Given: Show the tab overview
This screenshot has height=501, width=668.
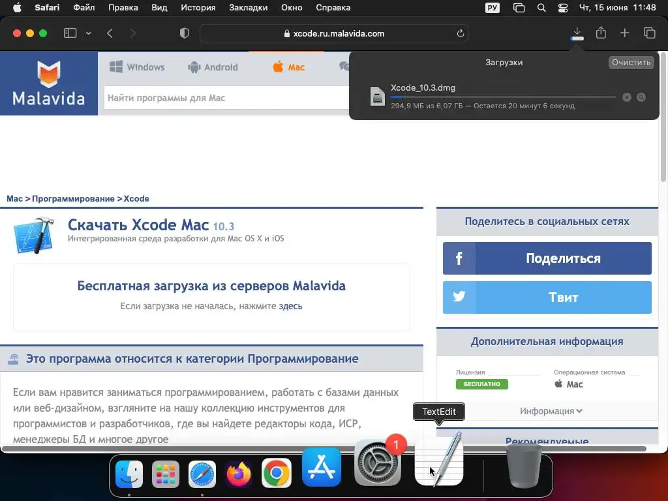Looking at the screenshot, I should coord(649,33).
